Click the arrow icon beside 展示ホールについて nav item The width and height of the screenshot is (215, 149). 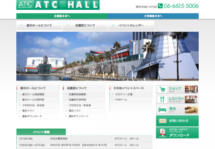point(21,25)
